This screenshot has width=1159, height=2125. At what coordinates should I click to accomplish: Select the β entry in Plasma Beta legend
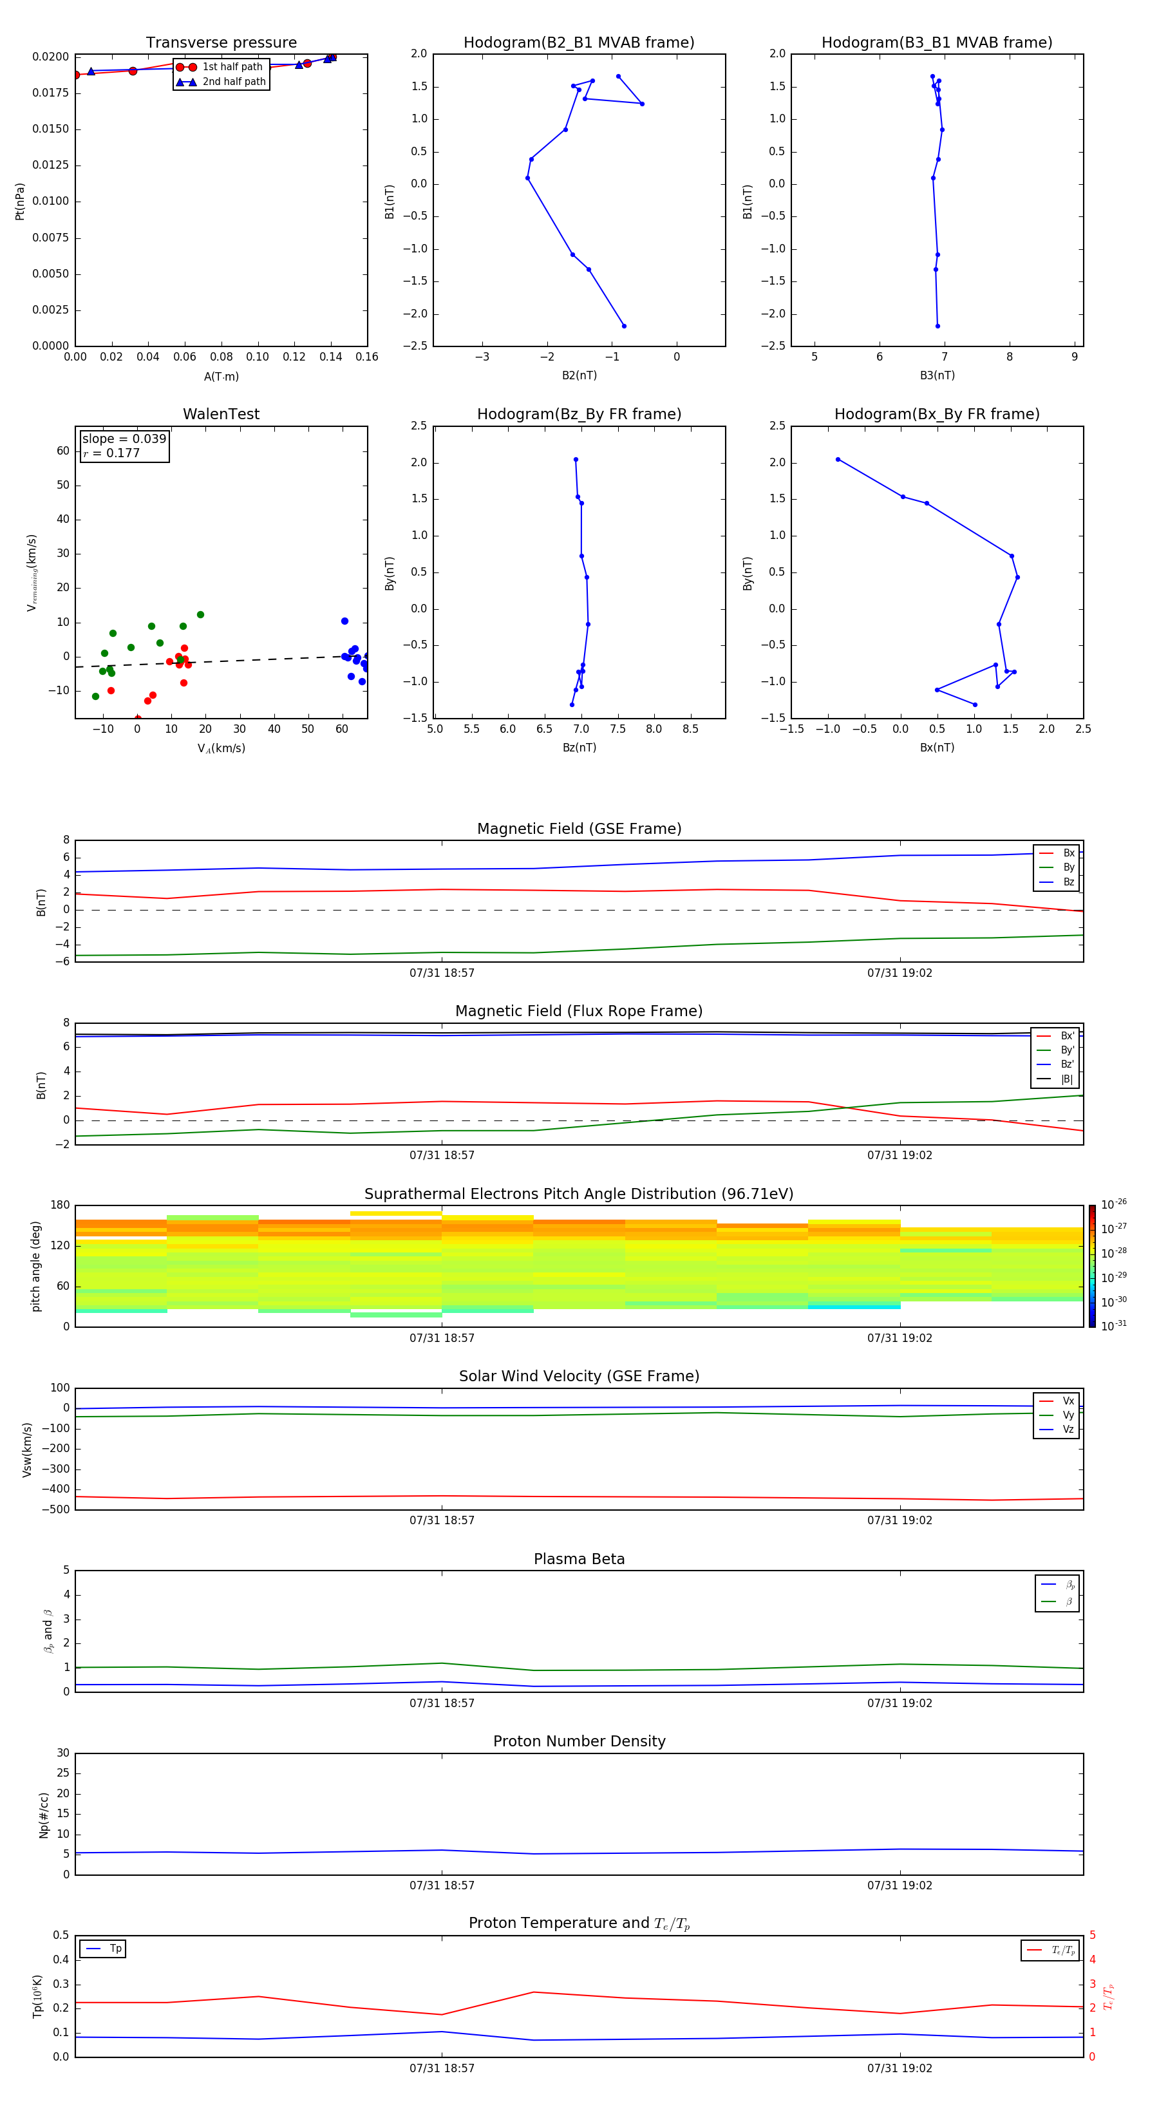[x=1057, y=1601]
